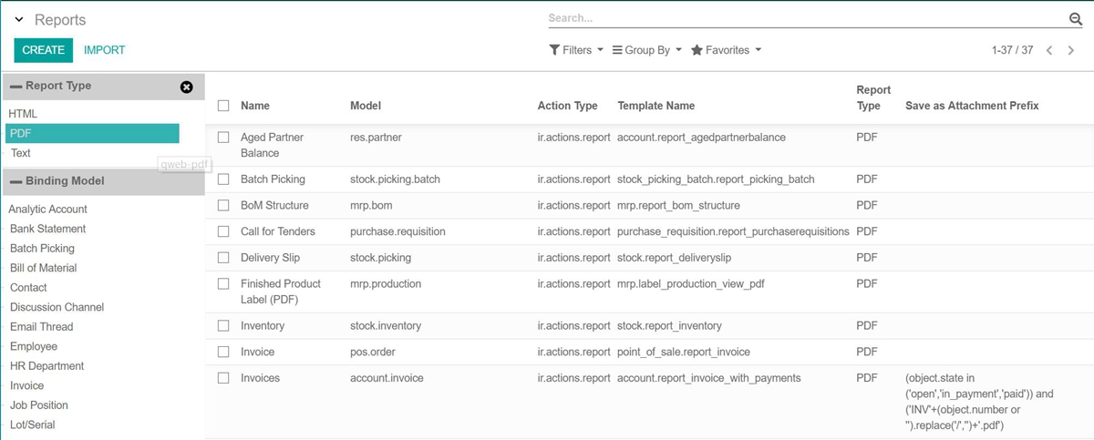Go to the next page arrow

1071,50
